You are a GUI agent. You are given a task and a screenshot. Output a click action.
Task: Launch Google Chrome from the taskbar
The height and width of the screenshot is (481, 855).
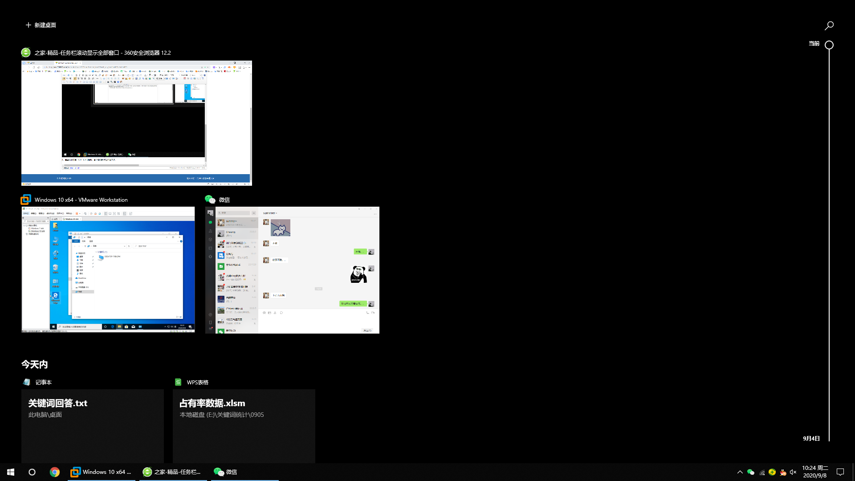54,472
